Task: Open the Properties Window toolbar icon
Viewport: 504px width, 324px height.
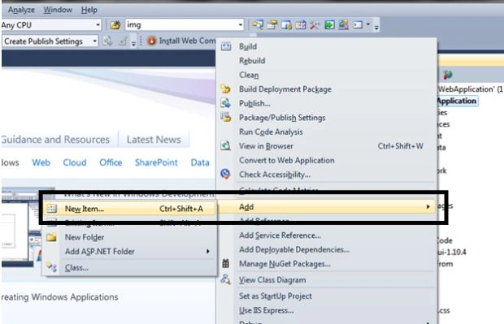Action: [272, 25]
